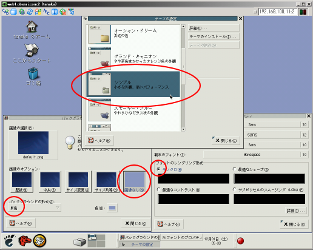
Task: Click the globe with red X disconnect icon
Action: coord(62,12)
